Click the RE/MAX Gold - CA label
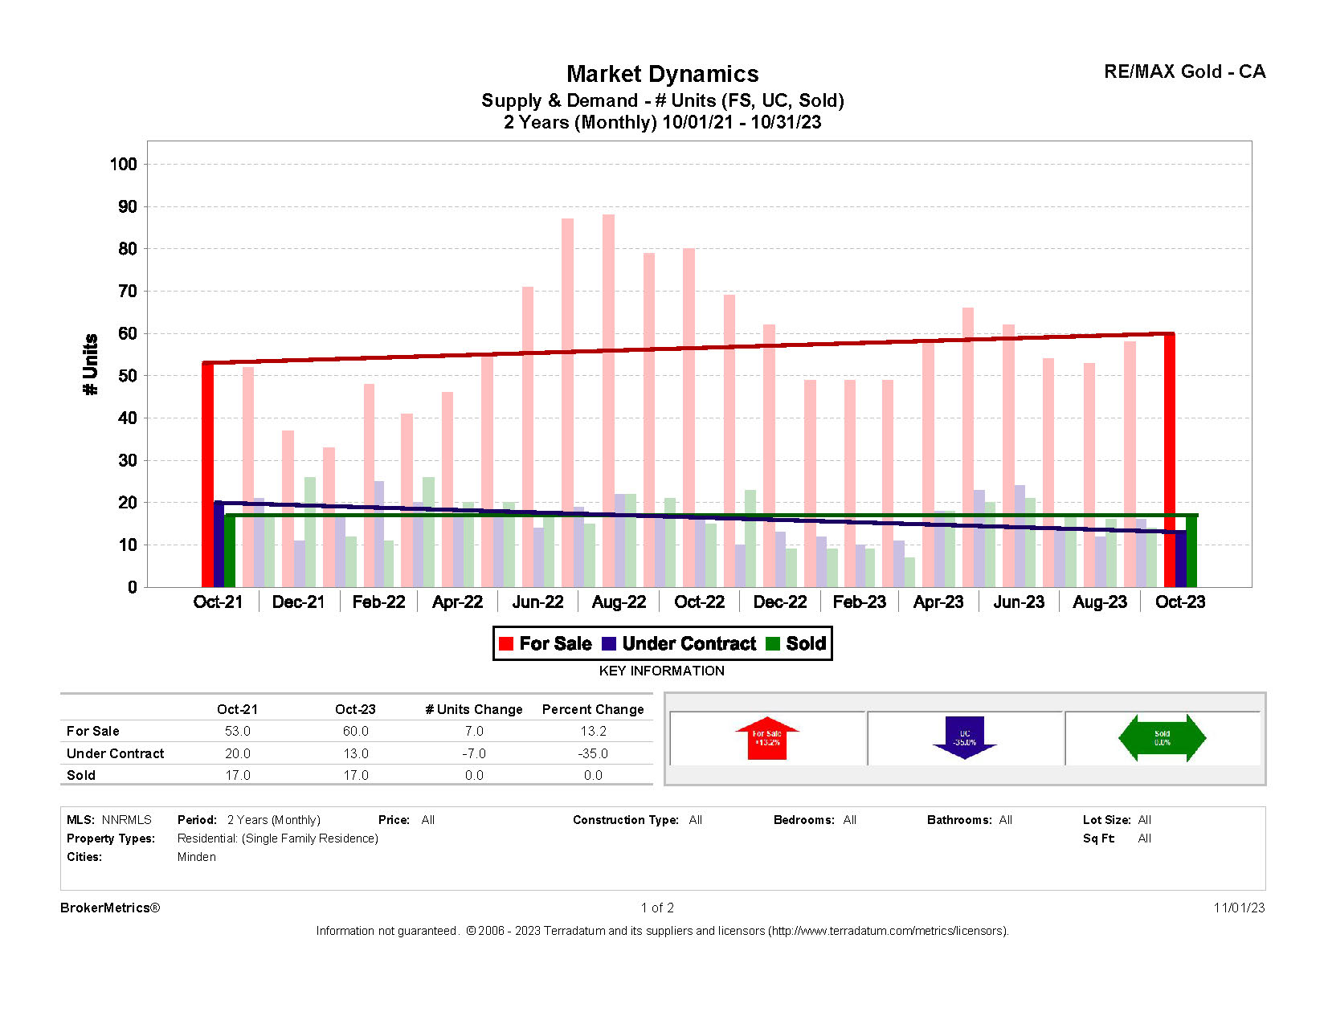The image size is (1324, 1024). [x=1185, y=71]
